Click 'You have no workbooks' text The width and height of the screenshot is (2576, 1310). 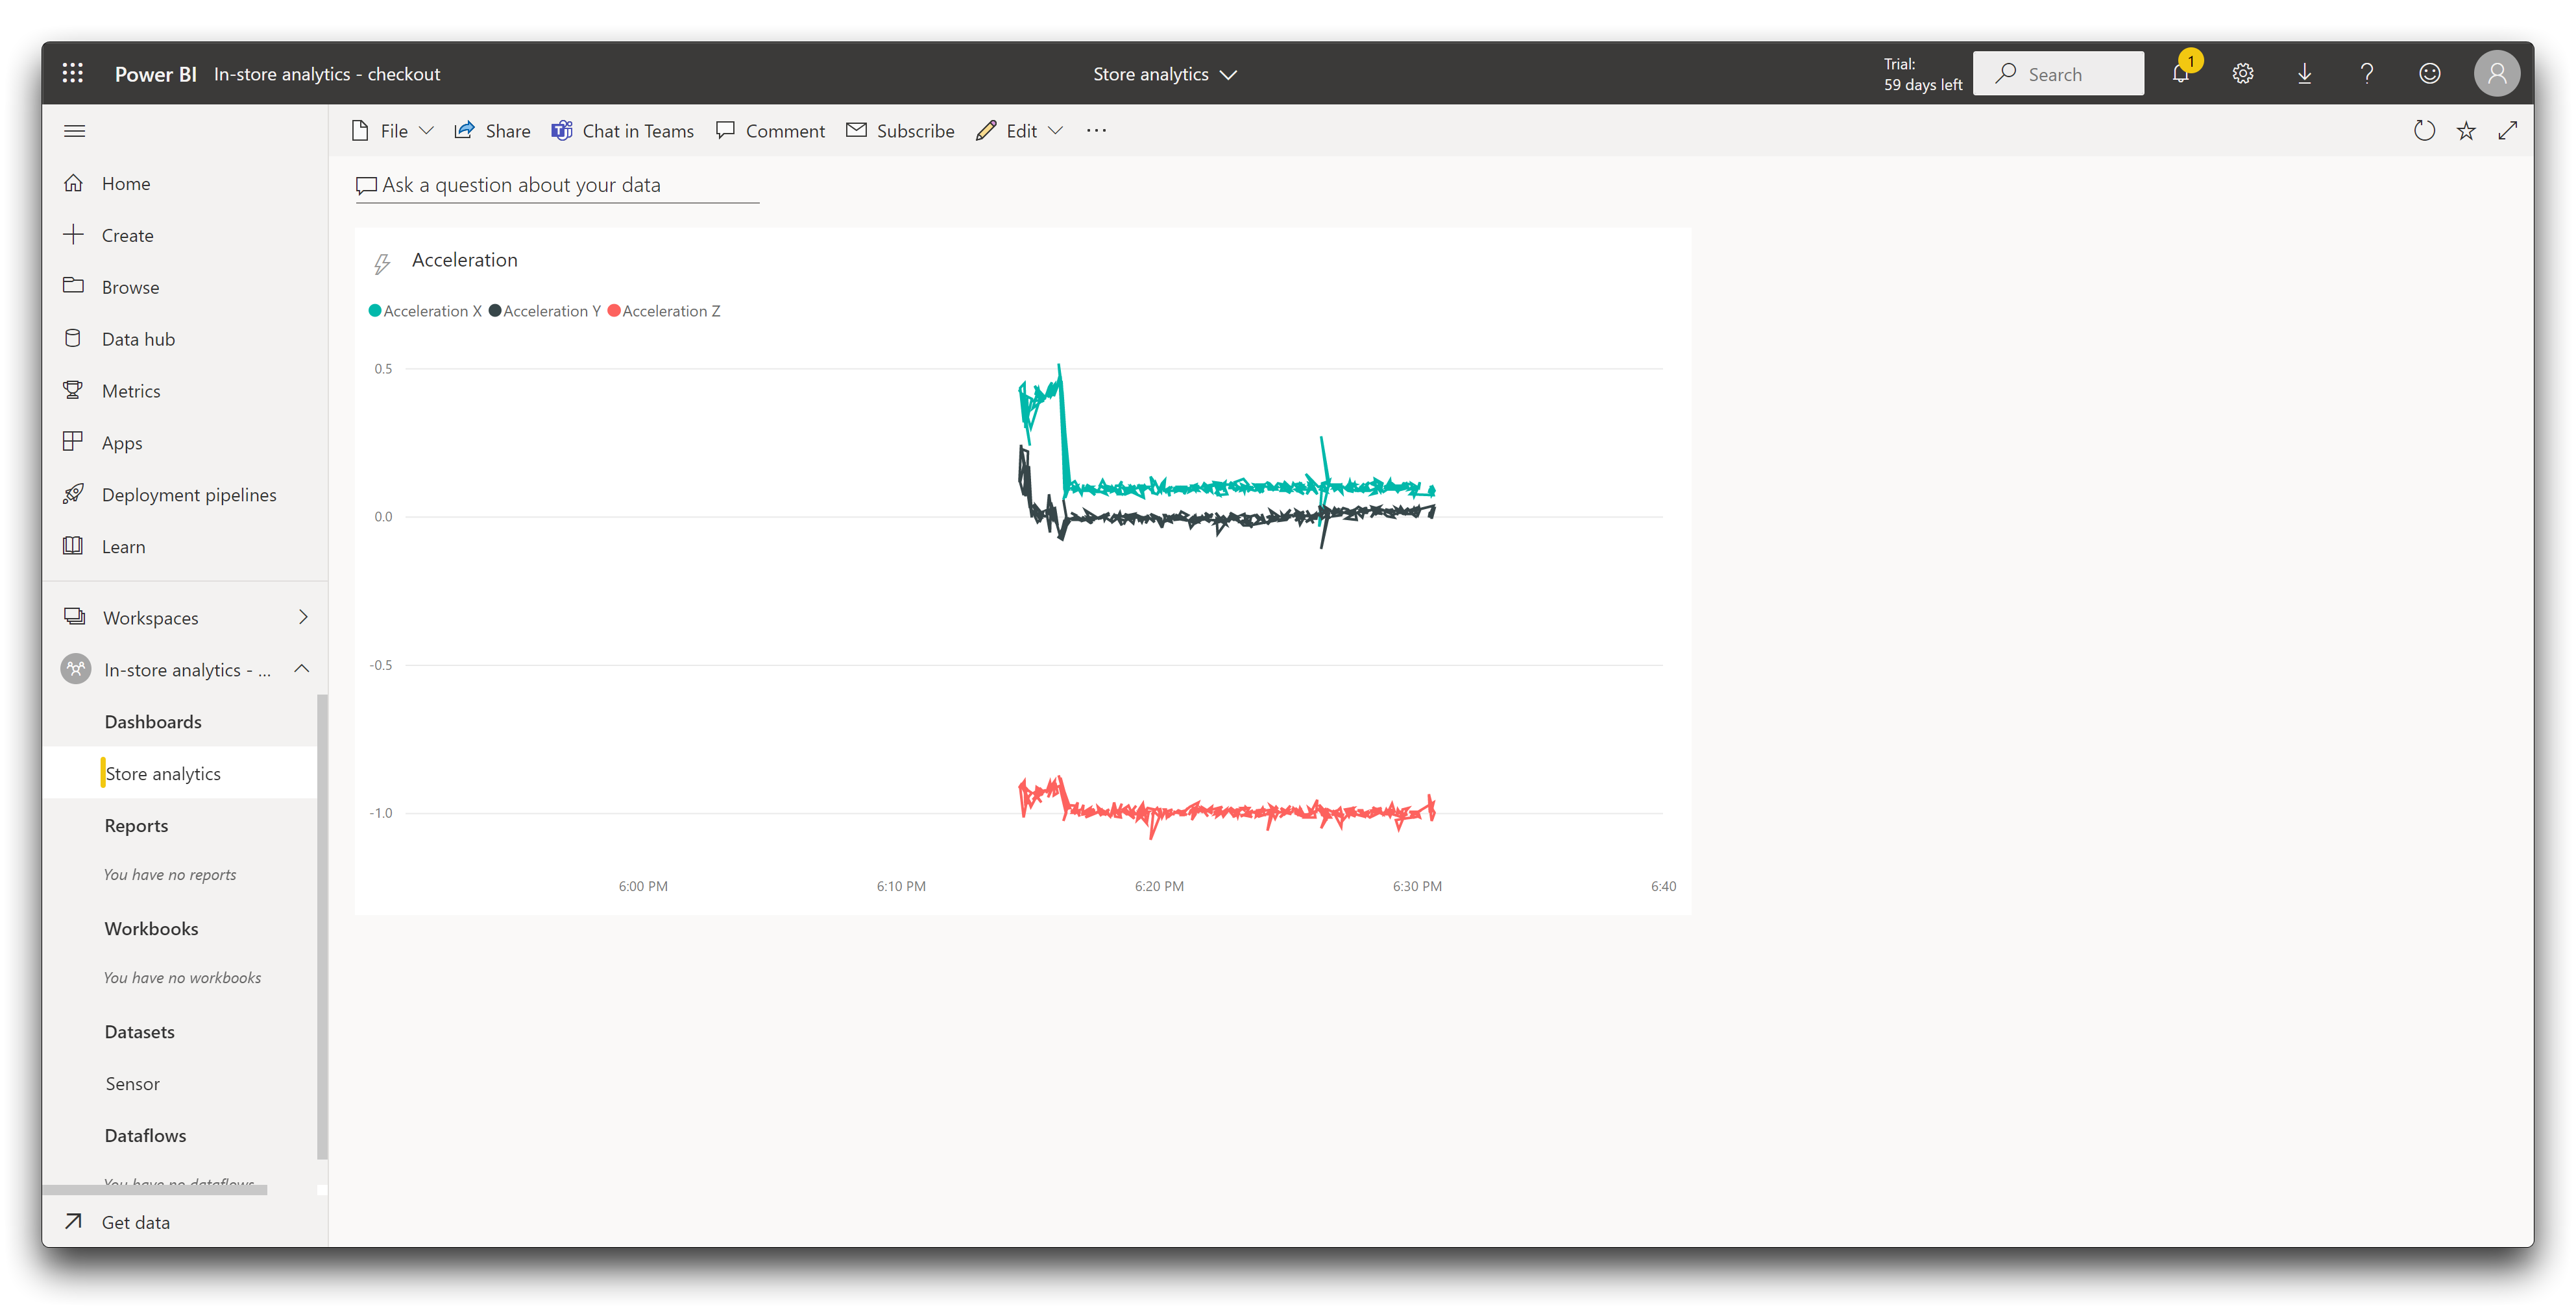tap(182, 977)
